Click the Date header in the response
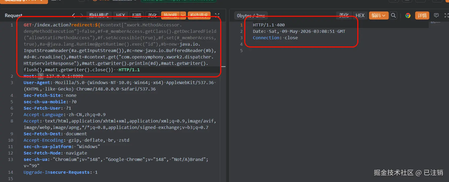 click(x=299, y=31)
